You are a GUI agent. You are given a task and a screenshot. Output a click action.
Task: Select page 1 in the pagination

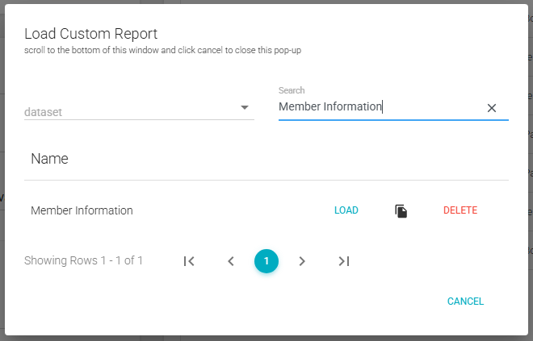pos(266,261)
